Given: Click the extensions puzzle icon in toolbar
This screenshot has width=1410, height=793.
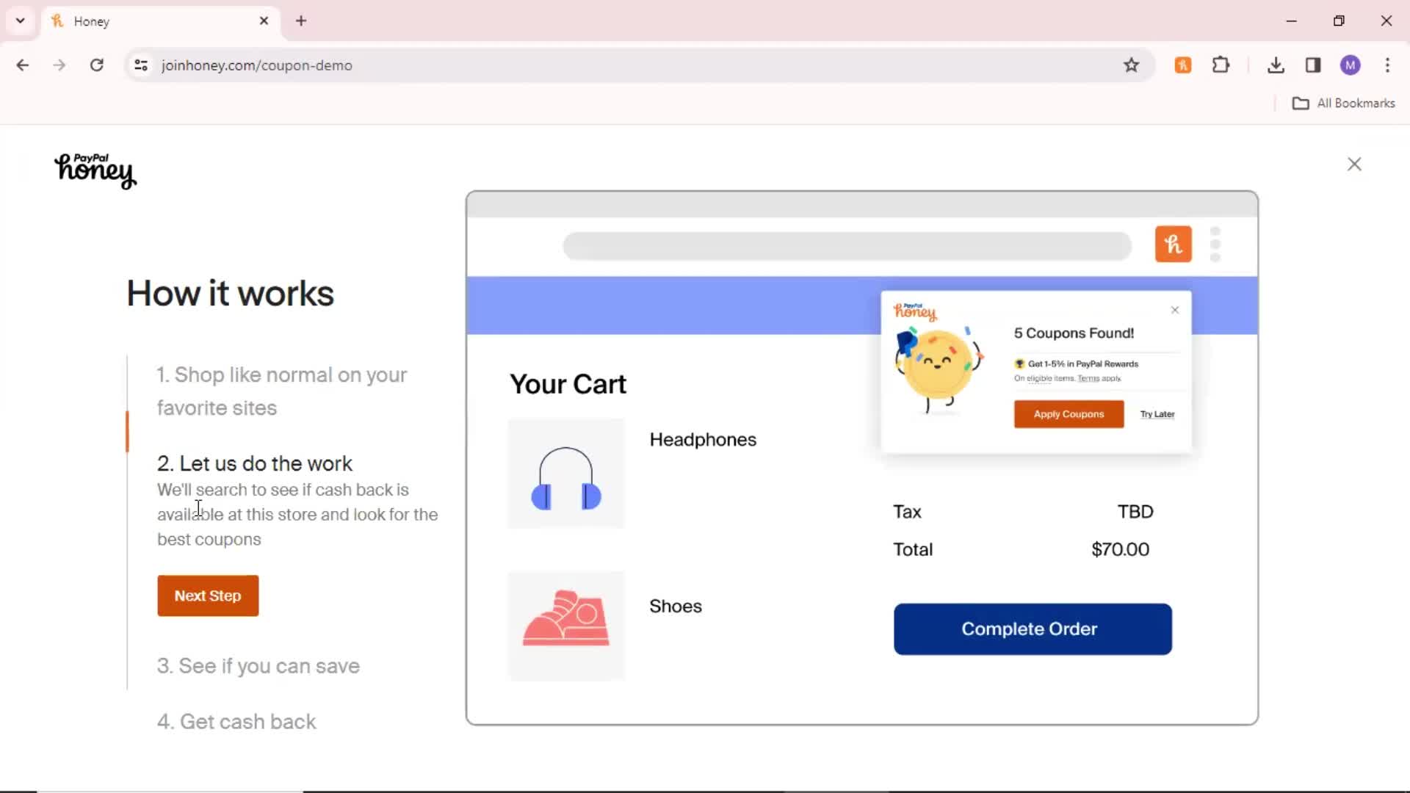Looking at the screenshot, I should [x=1221, y=65].
